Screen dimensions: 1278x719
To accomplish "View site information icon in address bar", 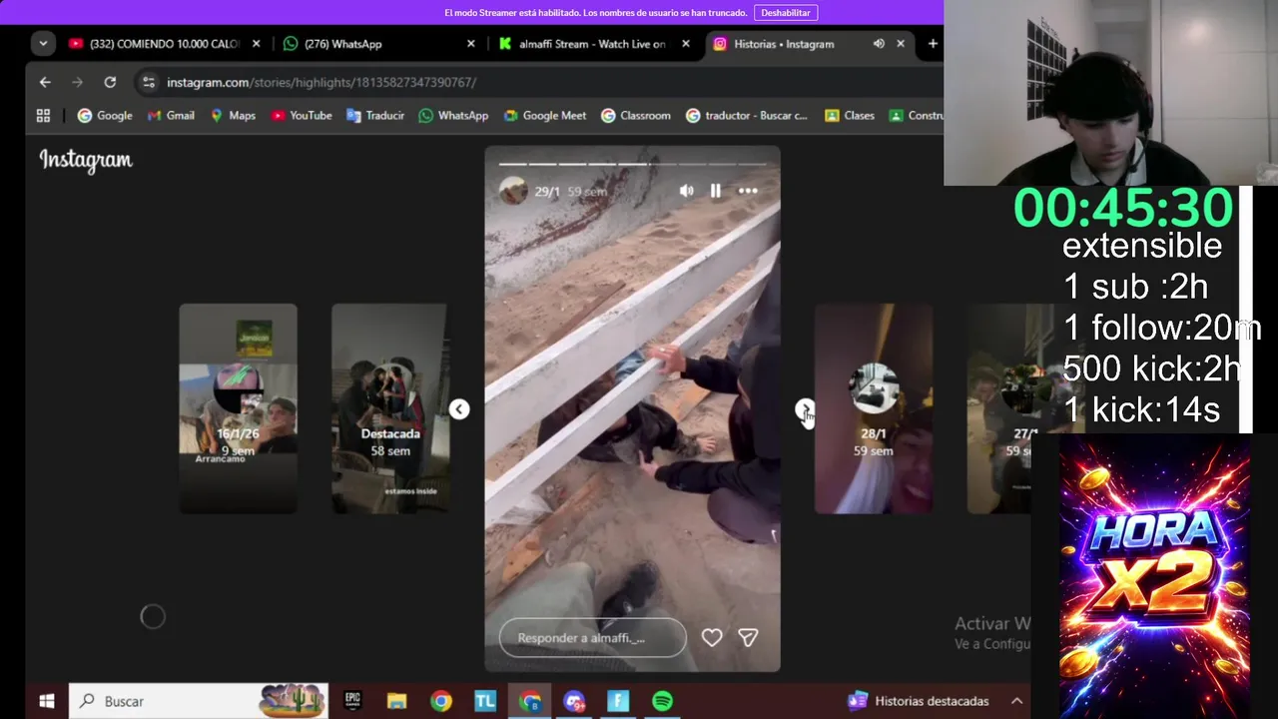I will 148,82.
